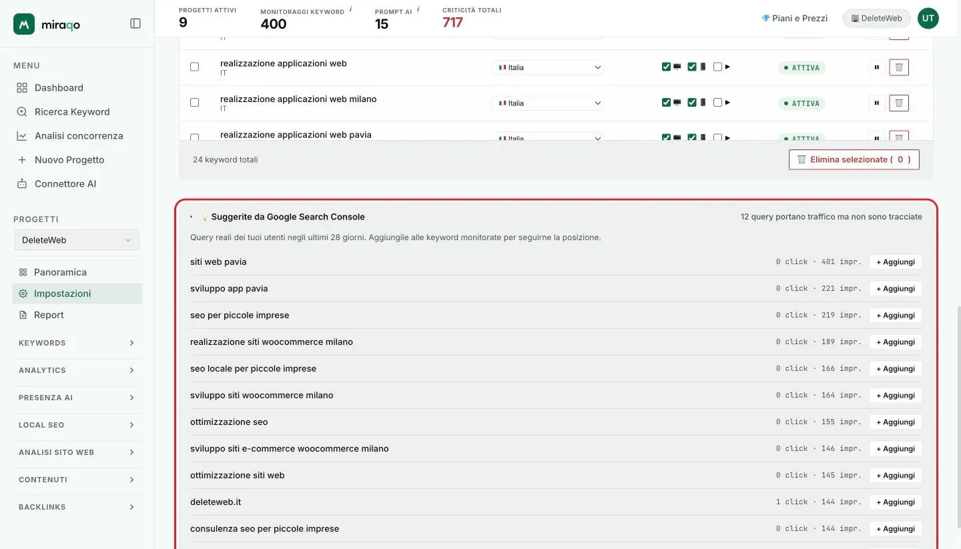Viewport: 961px width, 549px height.
Task: Collapse the sidebar with the panel icon
Action: (x=135, y=23)
